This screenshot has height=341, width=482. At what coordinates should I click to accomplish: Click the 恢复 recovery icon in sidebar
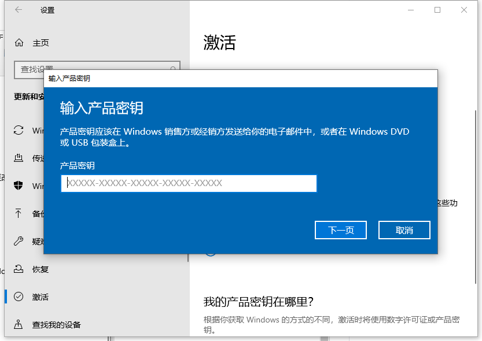point(18,269)
